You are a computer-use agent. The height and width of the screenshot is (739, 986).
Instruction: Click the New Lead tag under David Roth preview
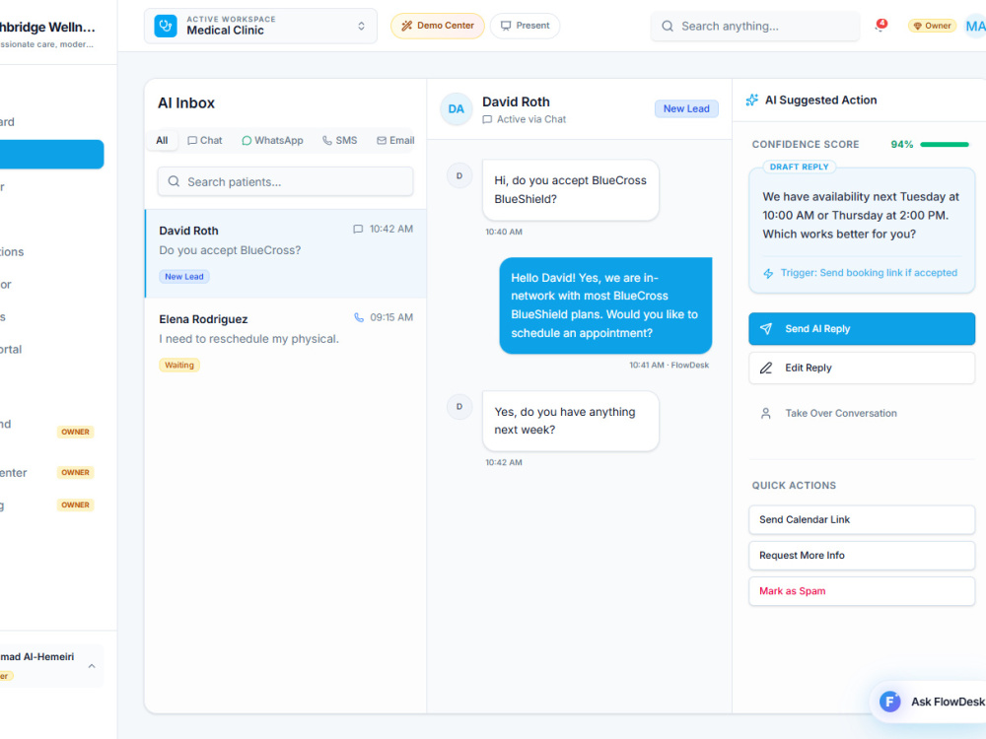[184, 277]
